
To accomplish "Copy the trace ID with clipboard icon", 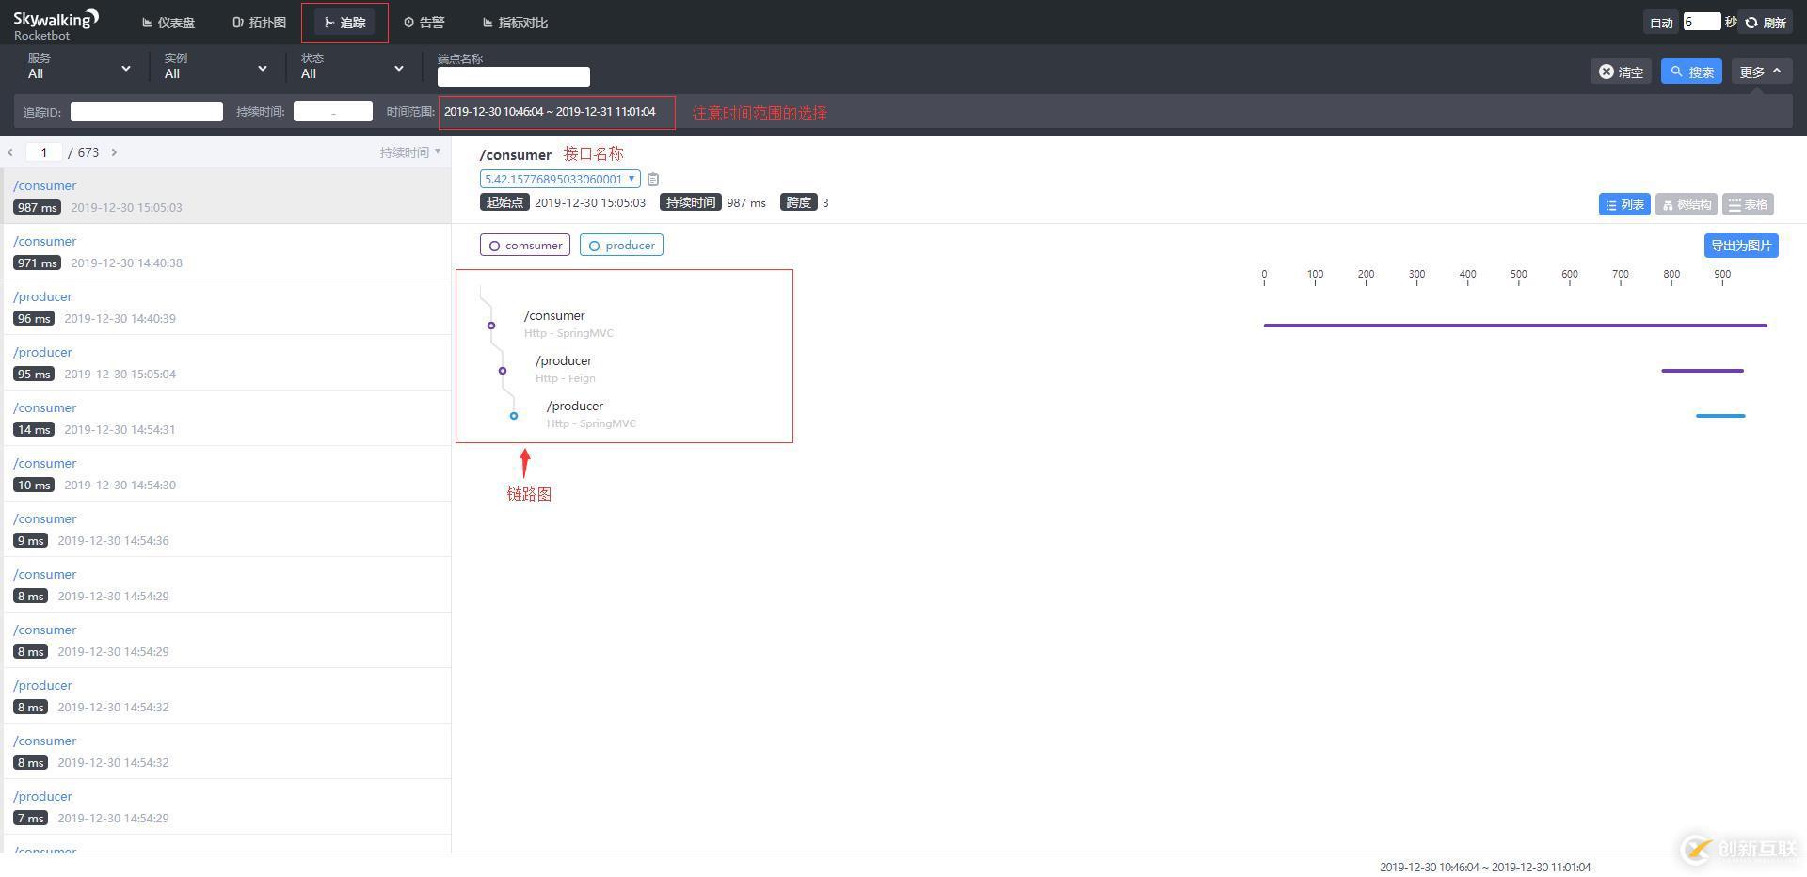I will (653, 179).
